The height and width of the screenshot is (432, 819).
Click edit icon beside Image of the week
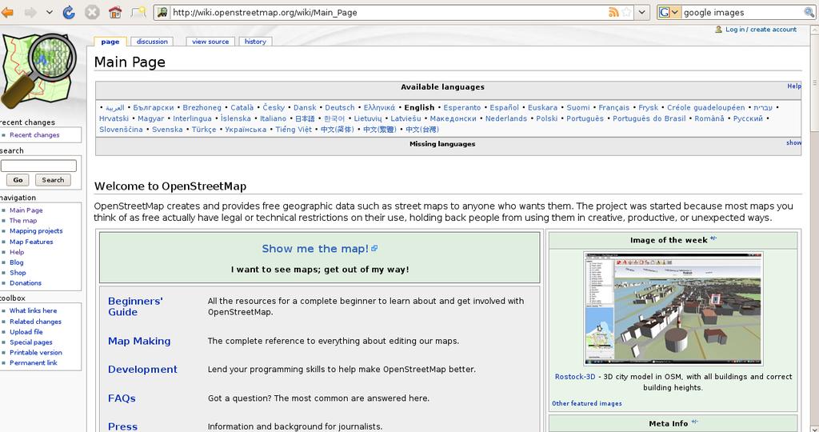point(713,238)
